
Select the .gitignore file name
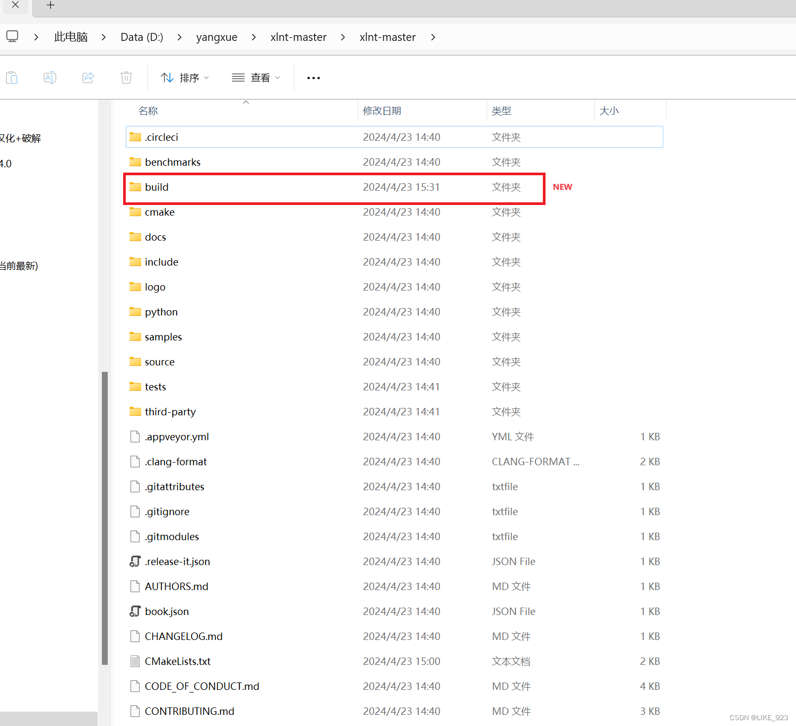click(167, 512)
